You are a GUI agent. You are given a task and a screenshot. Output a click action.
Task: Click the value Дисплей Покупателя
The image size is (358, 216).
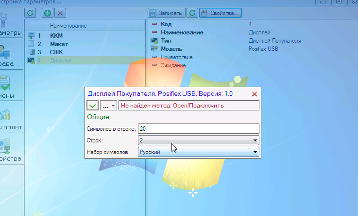pos(274,41)
